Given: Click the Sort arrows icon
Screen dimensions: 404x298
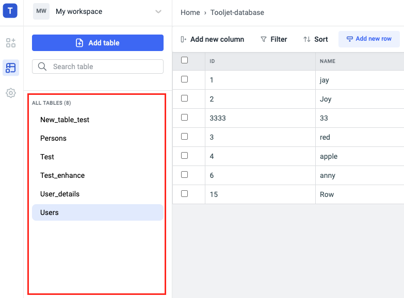Looking at the screenshot, I should pos(307,39).
